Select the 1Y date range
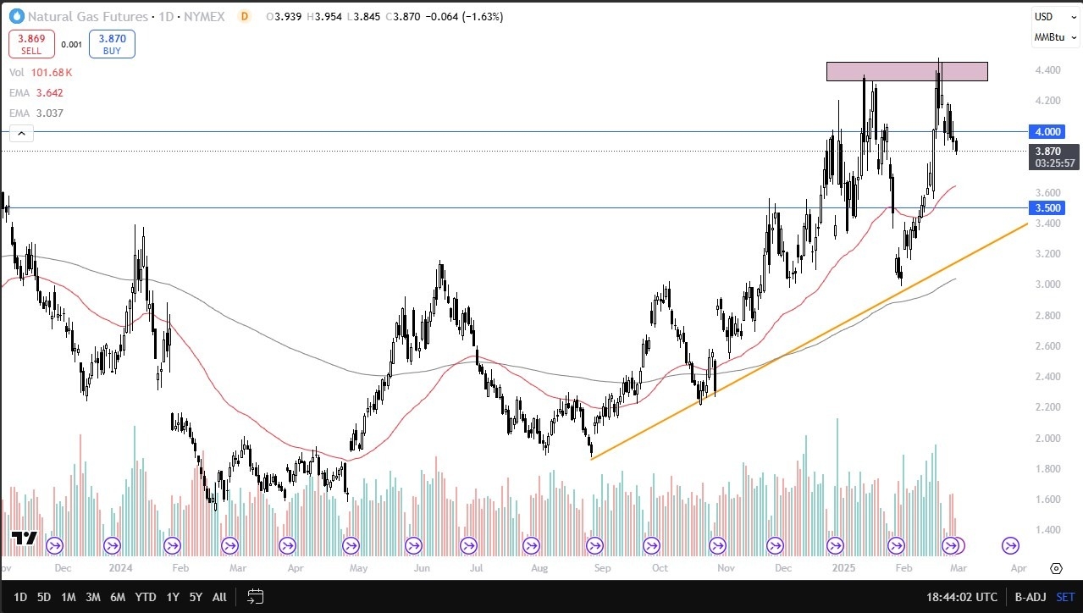 pyautogui.click(x=173, y=597)
